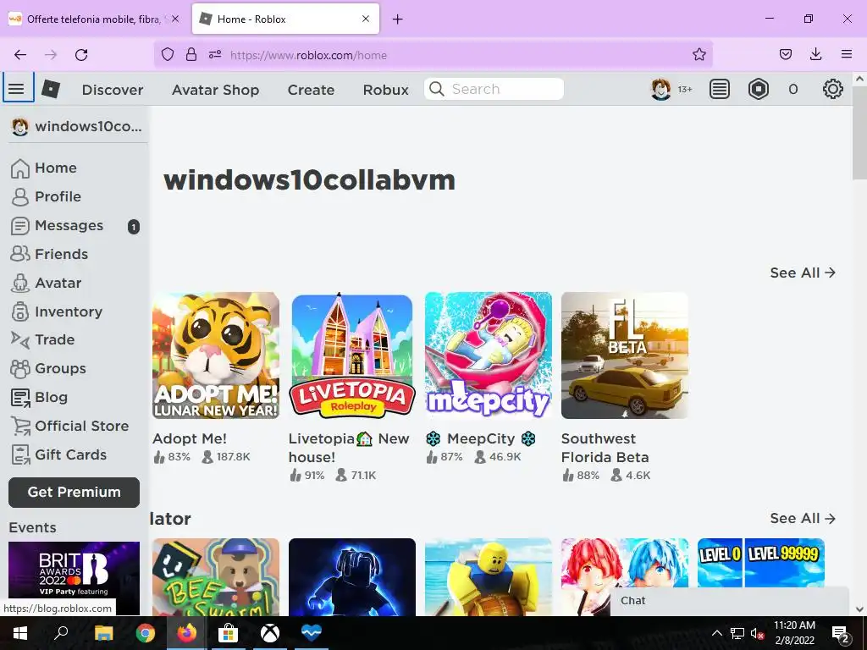Open Firefox downloads icon
Viewport: 867px width, 650px height.
[x=815, y=55]
